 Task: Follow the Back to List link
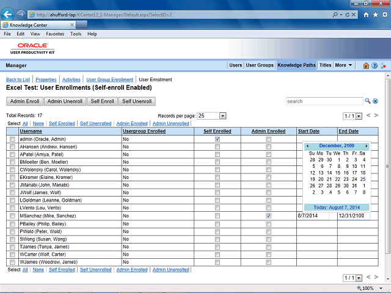(18, 79)
